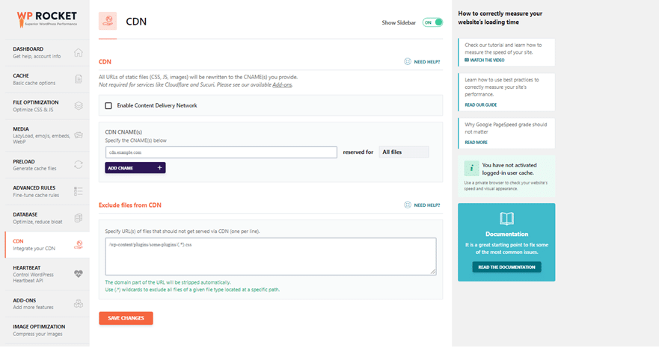Click the Preload refresh arrows icon
659x348 pixels.
79,164
